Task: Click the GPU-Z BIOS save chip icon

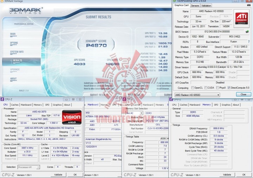Action: 247,32
